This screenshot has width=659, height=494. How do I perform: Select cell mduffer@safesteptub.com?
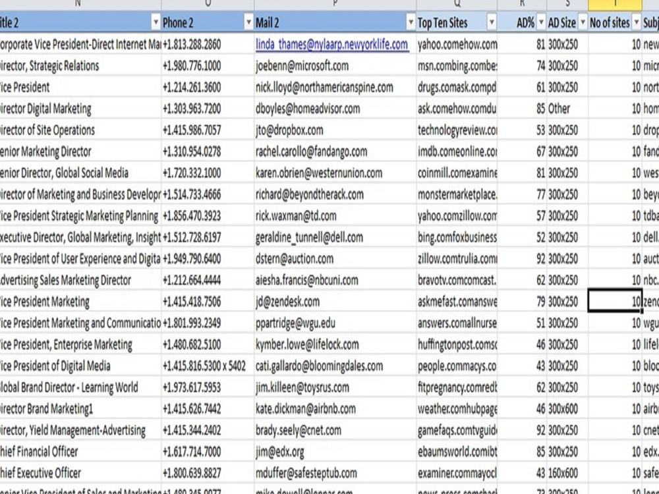[335, 472]
